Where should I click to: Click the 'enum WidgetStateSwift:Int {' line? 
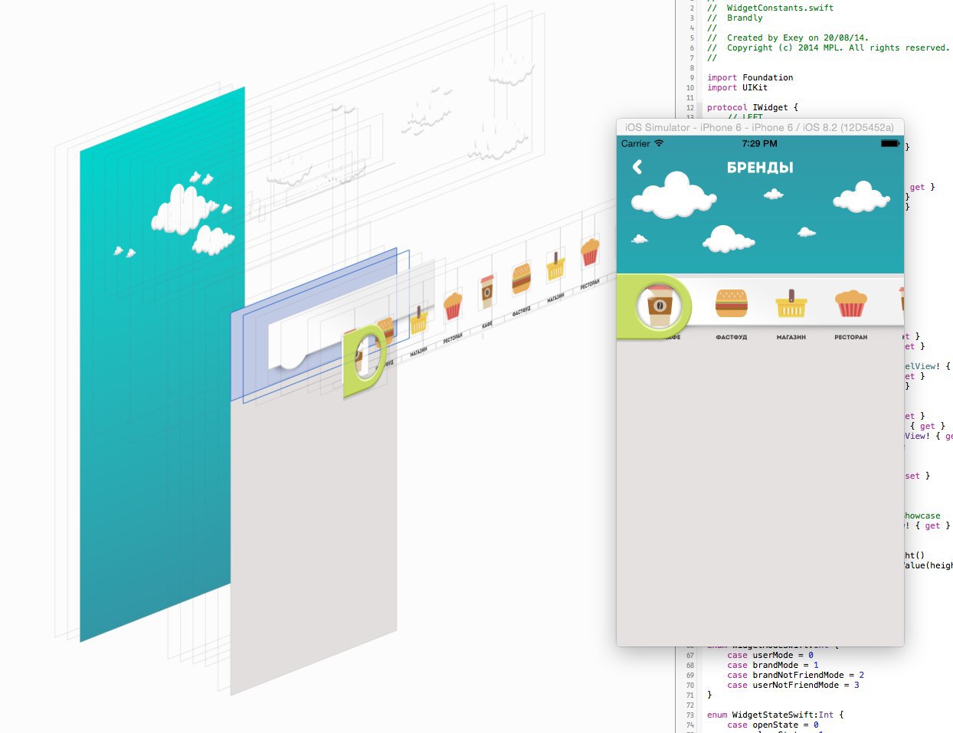pyautogui.click(x=775, y=715)
